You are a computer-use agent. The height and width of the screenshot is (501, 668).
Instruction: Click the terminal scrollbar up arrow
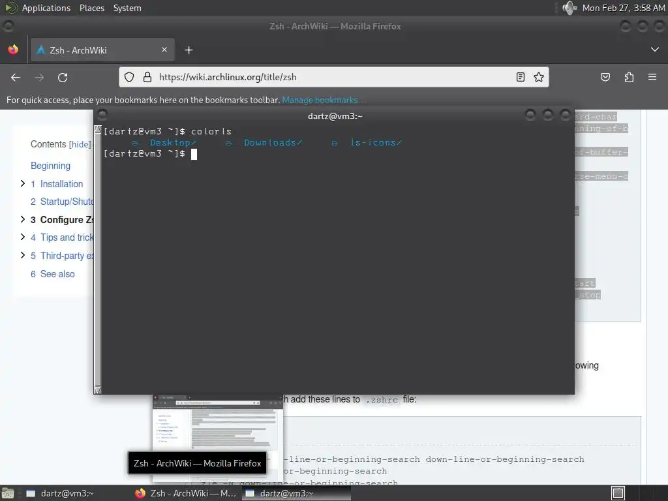click(98, 129)
